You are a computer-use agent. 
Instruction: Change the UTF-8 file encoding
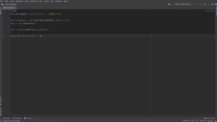(x=202, y=121)
